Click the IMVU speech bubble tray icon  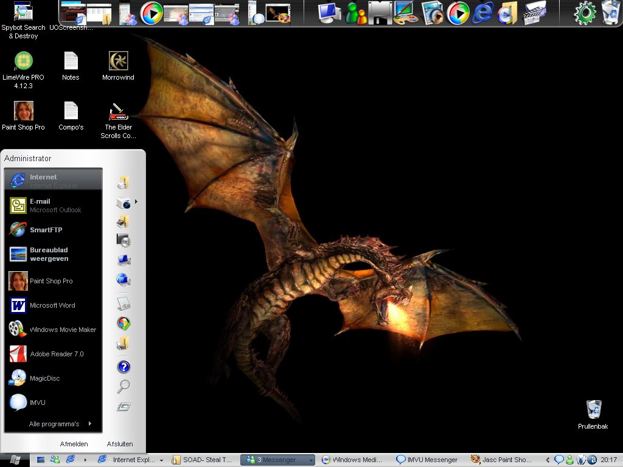tap(559, 460)
